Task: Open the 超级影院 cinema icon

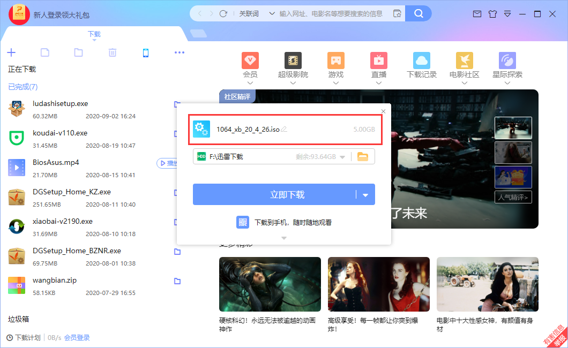Action: (293, 60)
